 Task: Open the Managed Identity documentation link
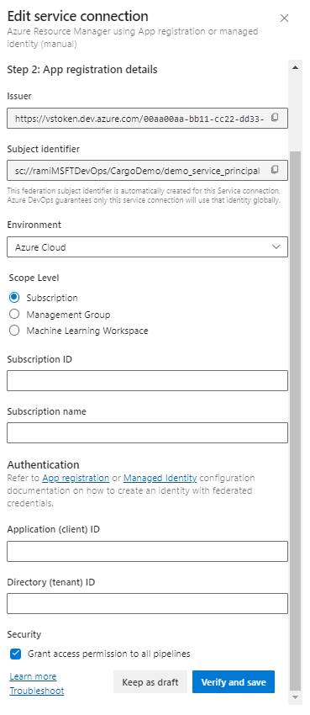(x=160, y=478)
